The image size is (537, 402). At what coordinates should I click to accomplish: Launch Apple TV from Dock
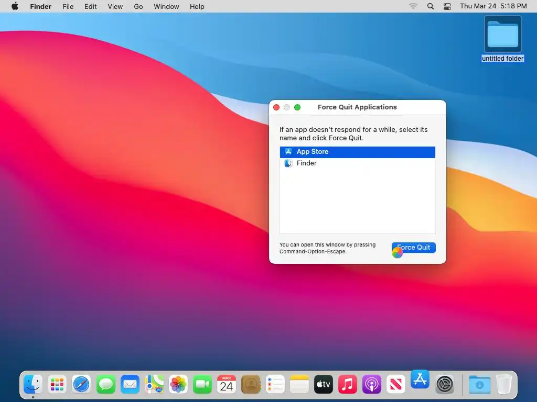(x=323, y=384)
